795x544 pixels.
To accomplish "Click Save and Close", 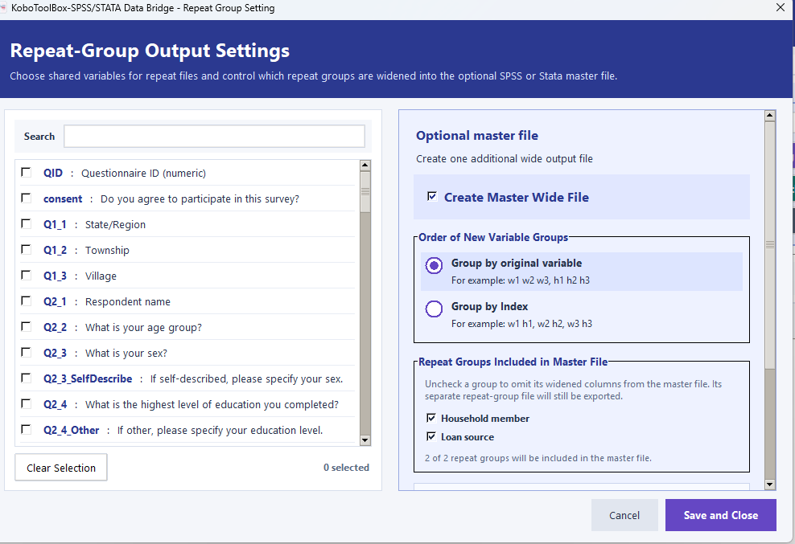I will [720, 515].
